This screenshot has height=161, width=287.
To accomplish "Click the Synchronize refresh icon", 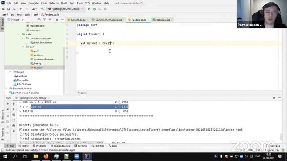I will pos(14,9).
